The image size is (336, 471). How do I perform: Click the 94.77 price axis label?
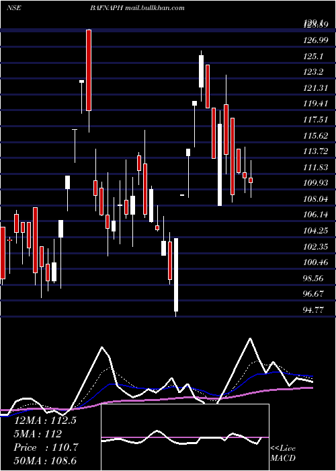pyautogui.click(x=314, y=310)
